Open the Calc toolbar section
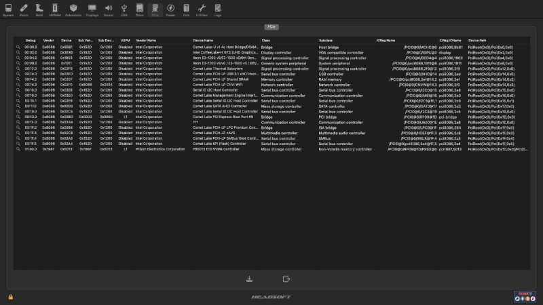The width and height of the screenshot is (543, 305). [x=186, y=10]
